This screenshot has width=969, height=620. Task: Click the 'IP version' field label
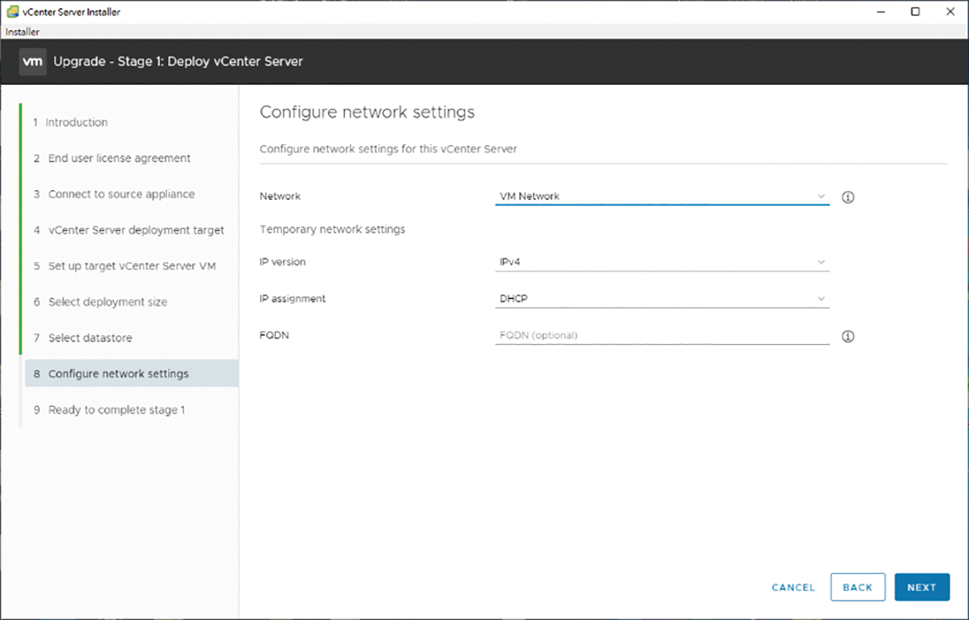click(x=283, y=262)
